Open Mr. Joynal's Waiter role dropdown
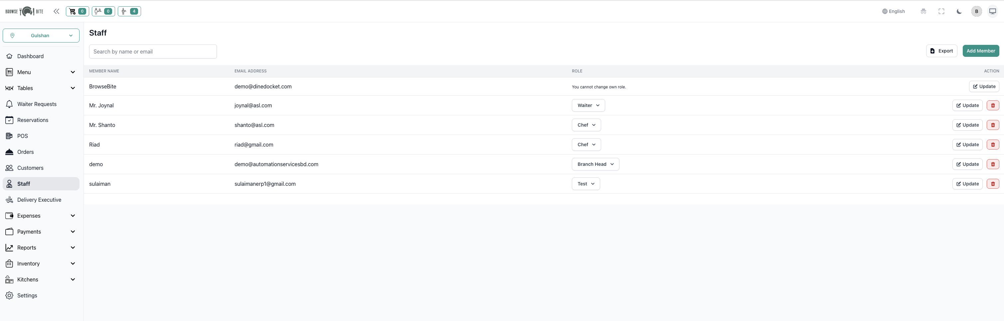Viewport: 1004px width, 321px height. click(588, 105)
